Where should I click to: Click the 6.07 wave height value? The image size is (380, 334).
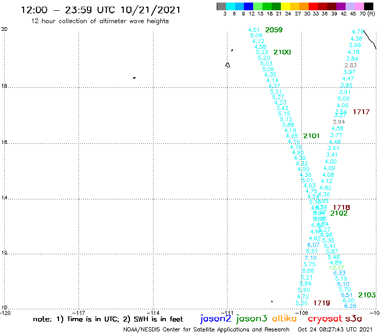point(313,245)
